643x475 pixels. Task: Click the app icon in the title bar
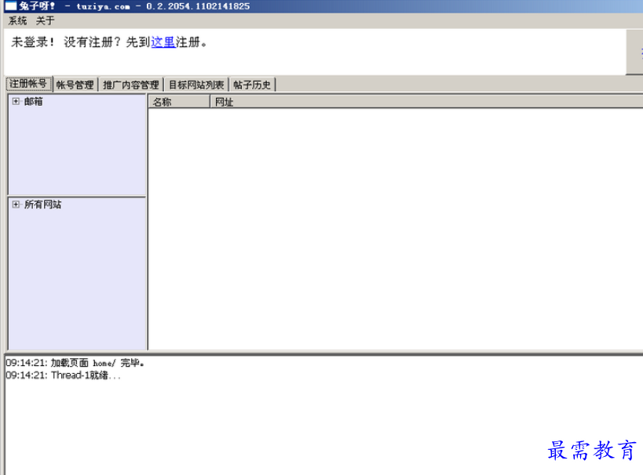coord(10,6)
